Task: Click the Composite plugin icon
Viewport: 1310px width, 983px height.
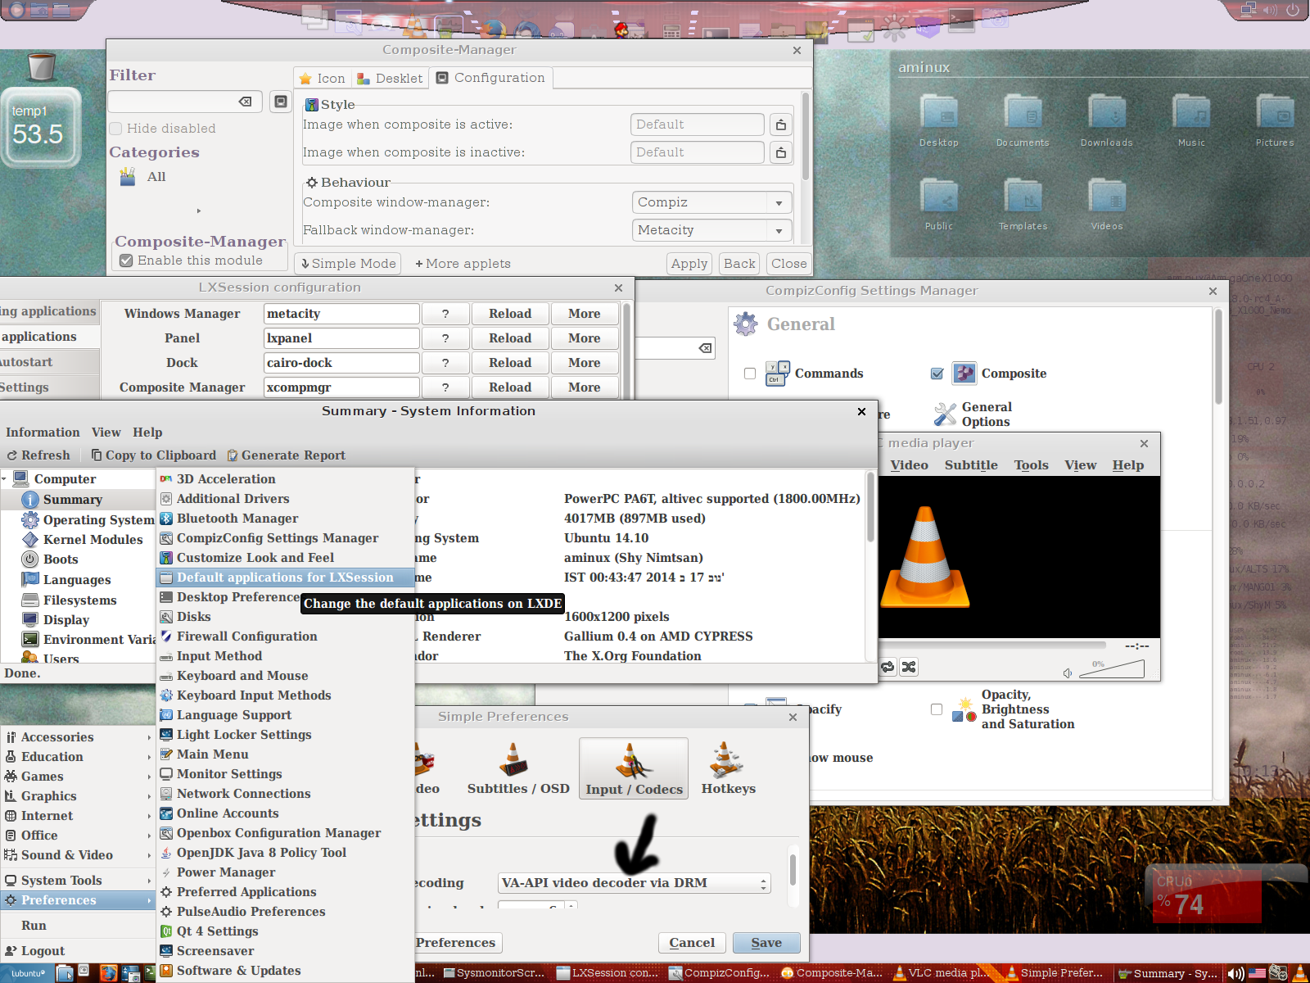Action: pos(964,374)
